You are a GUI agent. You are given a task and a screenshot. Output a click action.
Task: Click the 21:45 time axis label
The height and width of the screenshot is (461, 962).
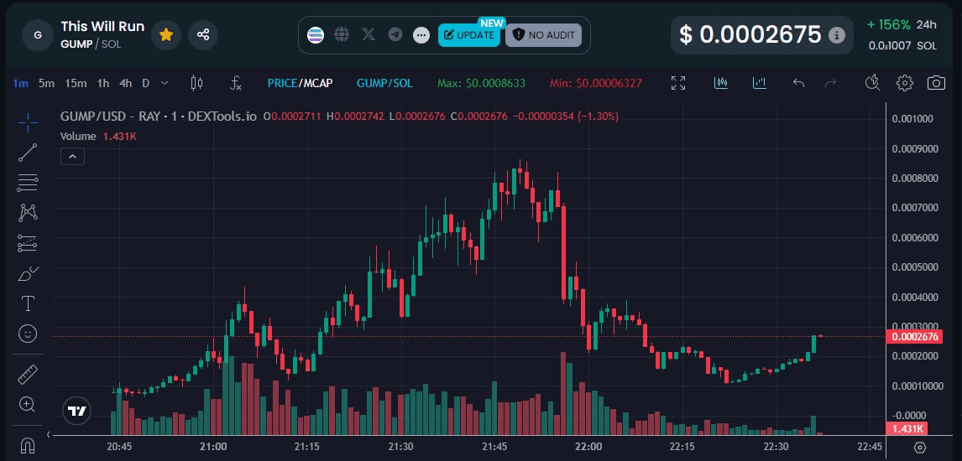coord(494,446)
